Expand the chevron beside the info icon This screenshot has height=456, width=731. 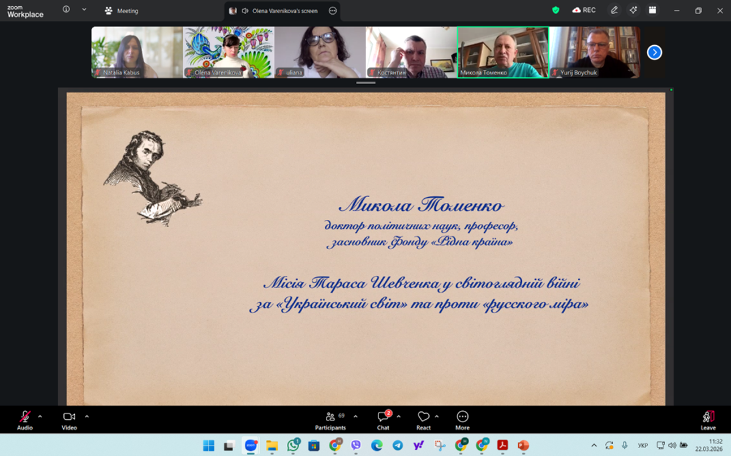point(84,10)
